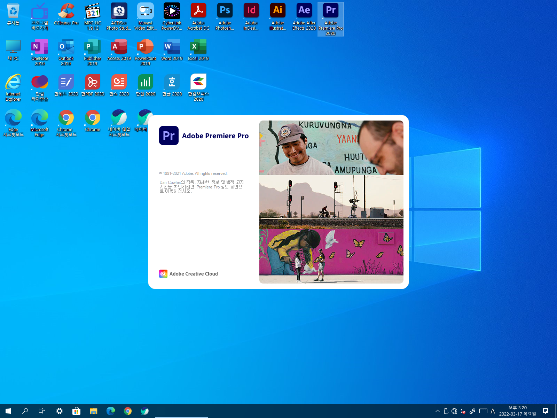Screen dimensions: 557x418
Task: Select the 내 PC desktop icon
Action: pos(13,50)
